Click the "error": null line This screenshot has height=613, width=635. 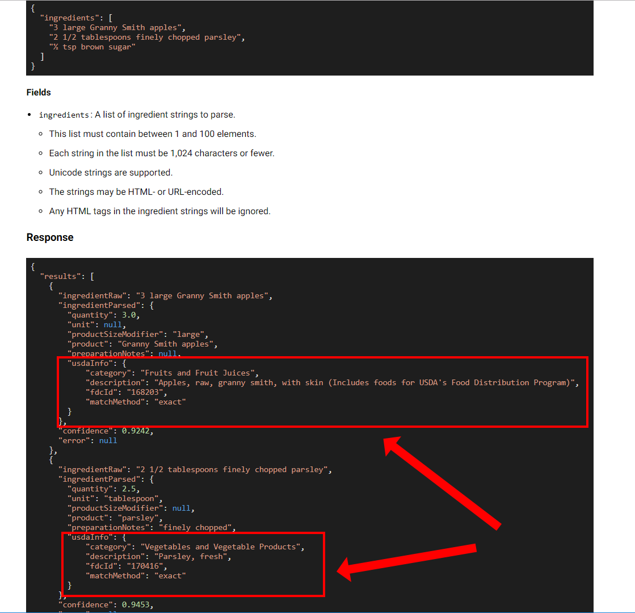87,441
